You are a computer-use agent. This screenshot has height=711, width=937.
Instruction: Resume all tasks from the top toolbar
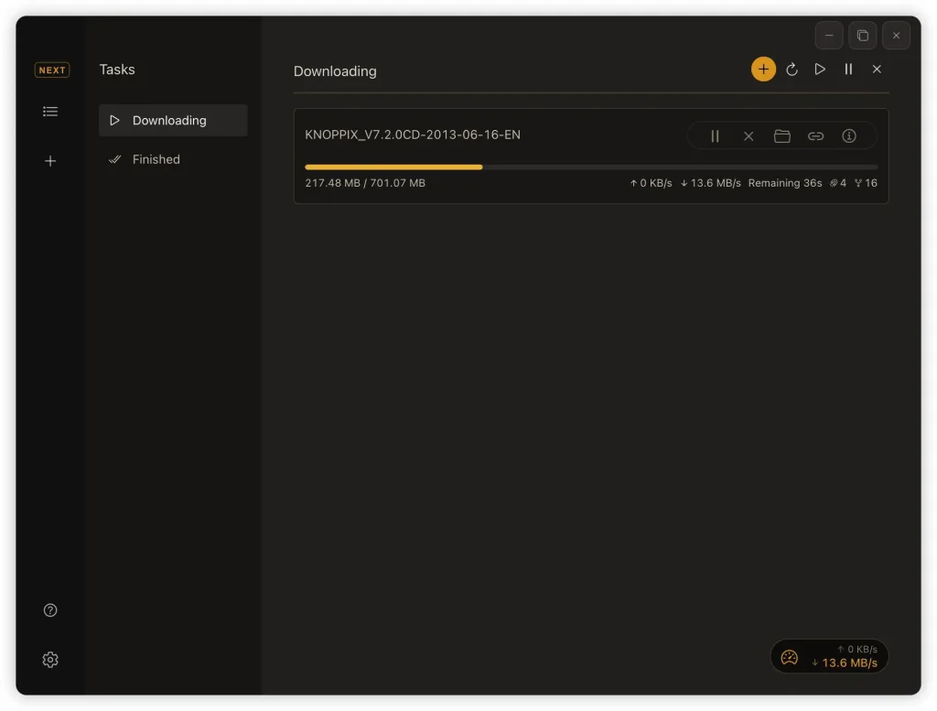(x=820, y=70)
